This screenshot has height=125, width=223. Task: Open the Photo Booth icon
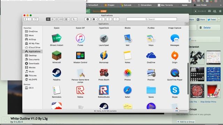[x=104, y=73]
